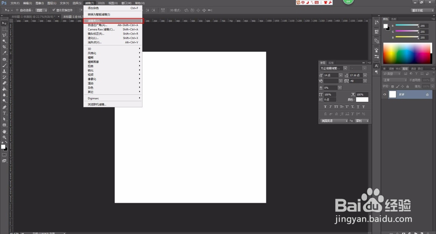The height and width of the screenshot is (234, 436).
Task: Open the Paragraph panel icon in dock
Action: pos(377,72)
